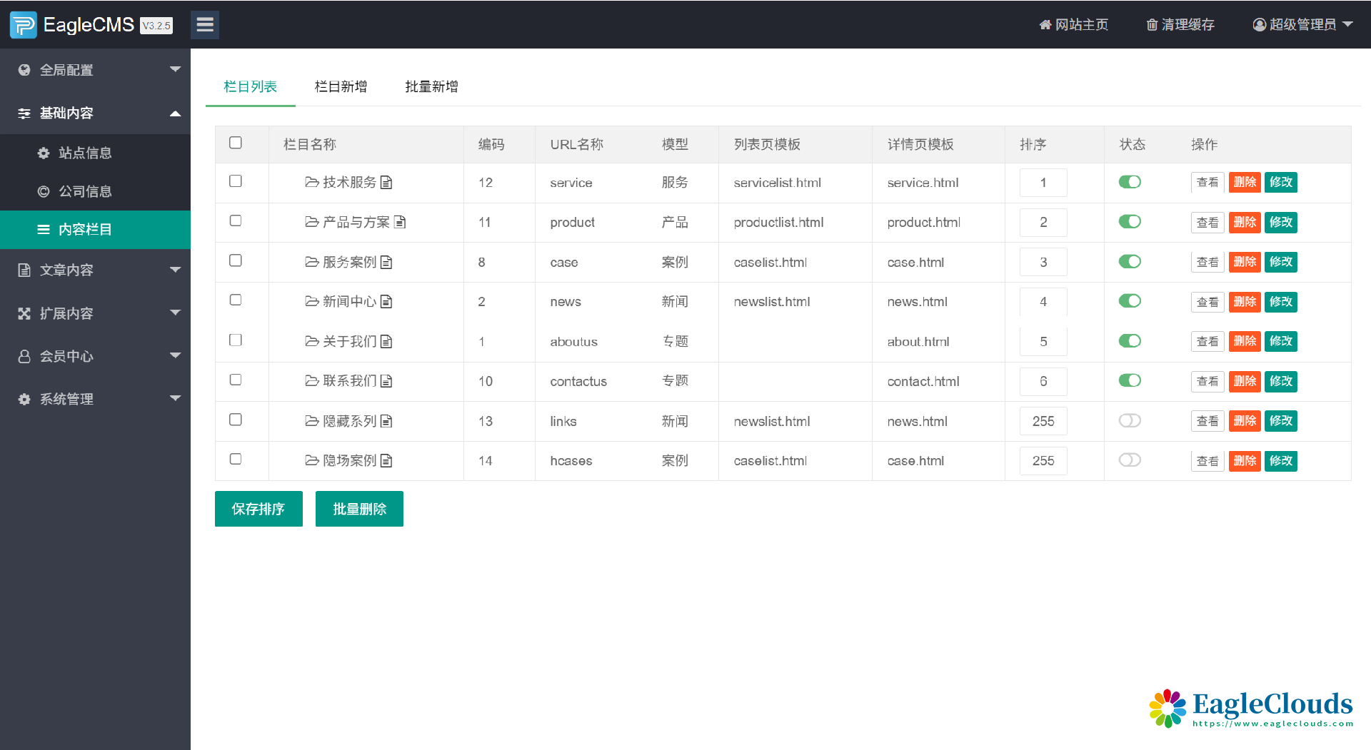Switch to the 栏目新增 tab

(x=341, y=86)
